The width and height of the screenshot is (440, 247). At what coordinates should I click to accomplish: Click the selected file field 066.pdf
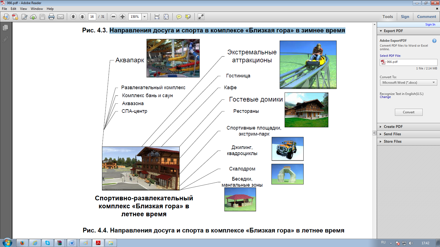(408, 62)
